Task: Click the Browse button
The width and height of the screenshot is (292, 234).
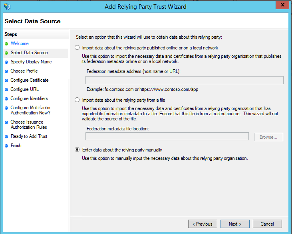Action: (x=268, y=137)
